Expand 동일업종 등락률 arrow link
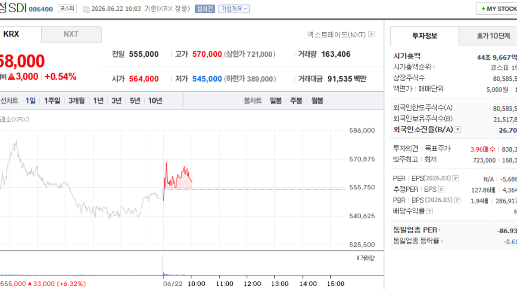517x290 pixels. pyautogui.click(x=442, y=241)
